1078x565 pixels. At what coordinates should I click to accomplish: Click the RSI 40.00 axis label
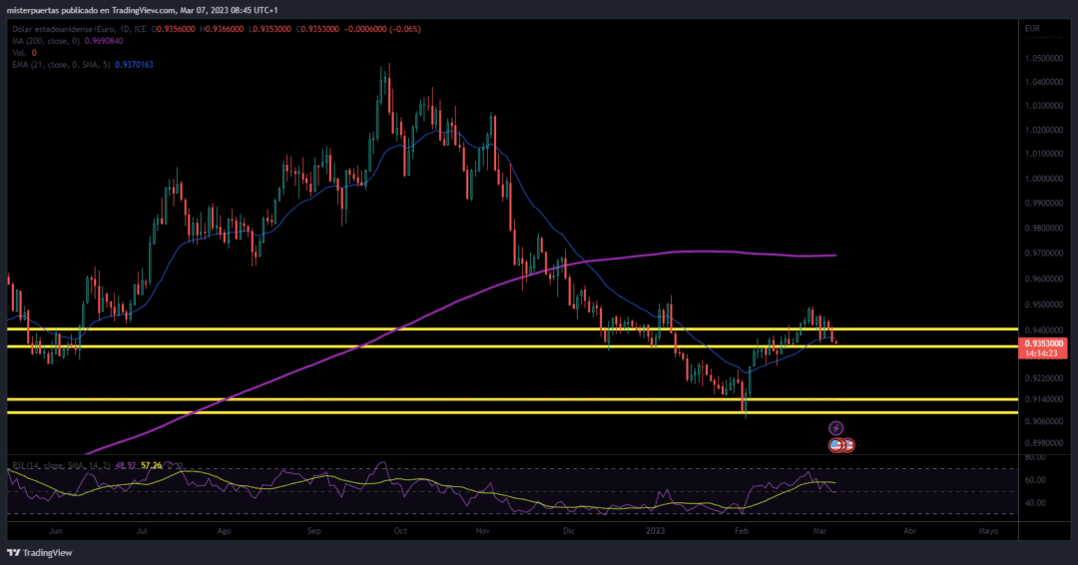(x=1035, y=502)
